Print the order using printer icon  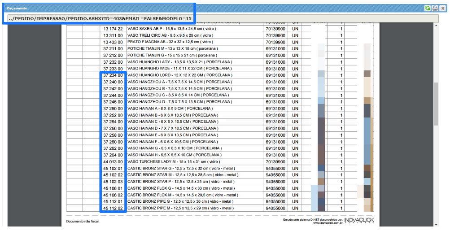(435, 8)
